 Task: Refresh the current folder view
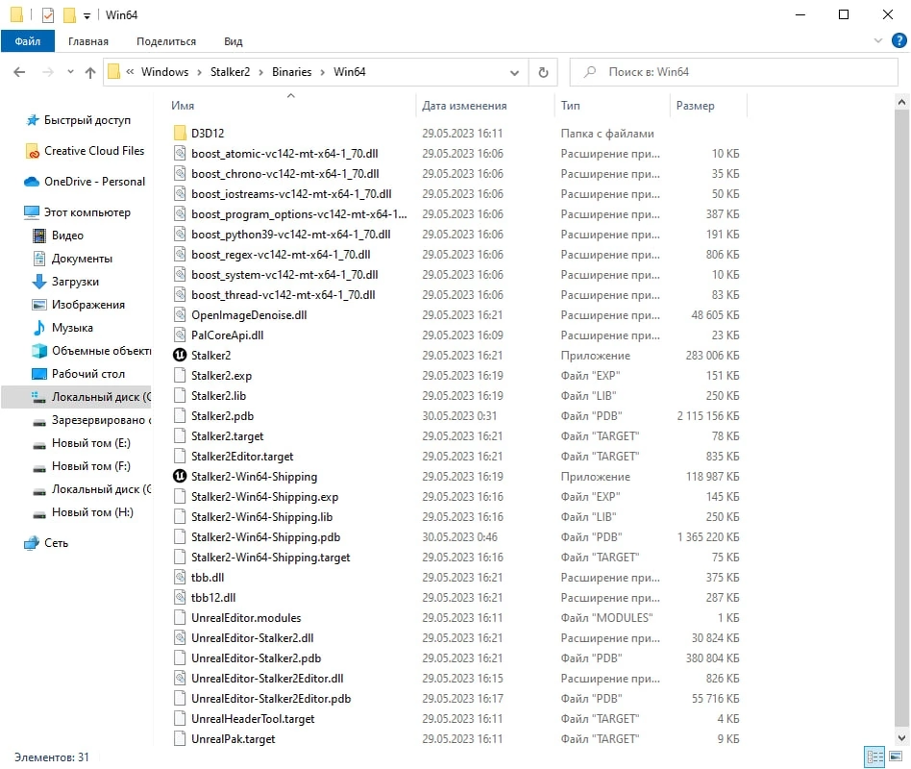(543, 72)
